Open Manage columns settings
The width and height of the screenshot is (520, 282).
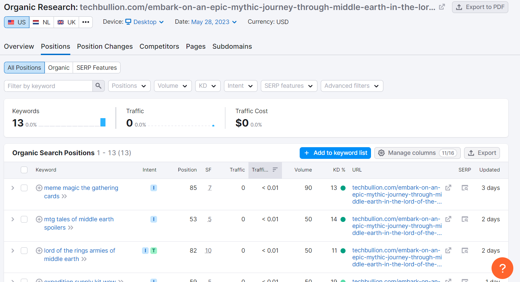coord(418,153)
